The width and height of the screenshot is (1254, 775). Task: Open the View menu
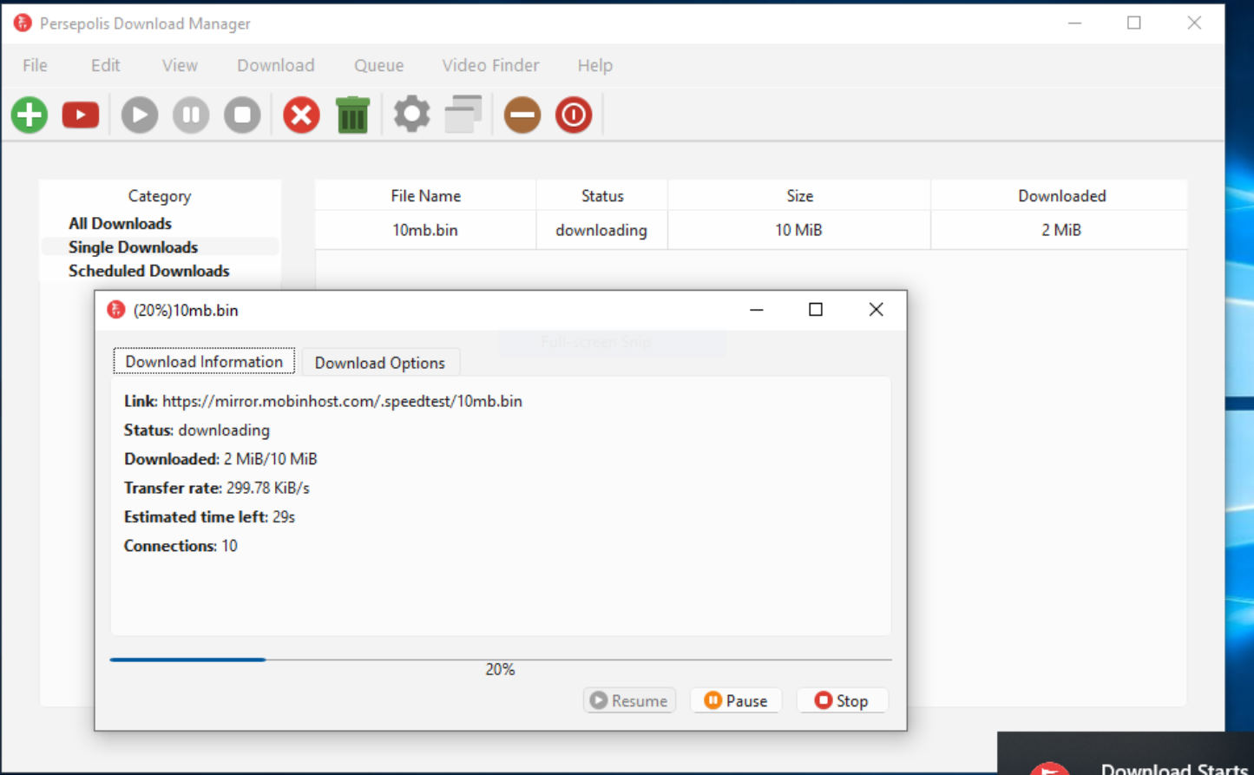tap(180, 65)
